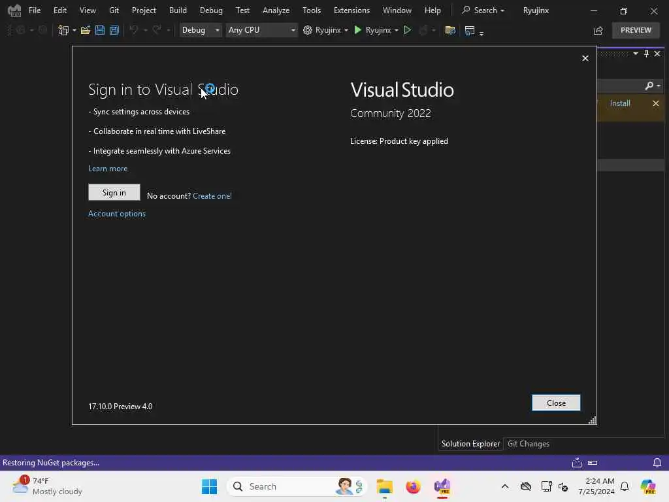This screenshot has width=669, height=502.
Task: Click the window layout toolbar icon
Action: (x=470, y=30)
